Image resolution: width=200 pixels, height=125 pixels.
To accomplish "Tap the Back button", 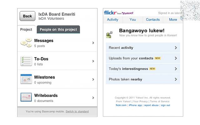I will coord(27,16).
